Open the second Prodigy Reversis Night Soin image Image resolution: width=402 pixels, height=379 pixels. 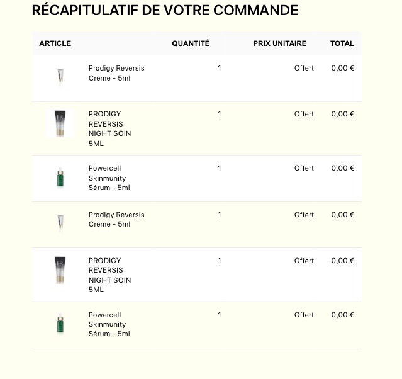(x=60, y=270)
